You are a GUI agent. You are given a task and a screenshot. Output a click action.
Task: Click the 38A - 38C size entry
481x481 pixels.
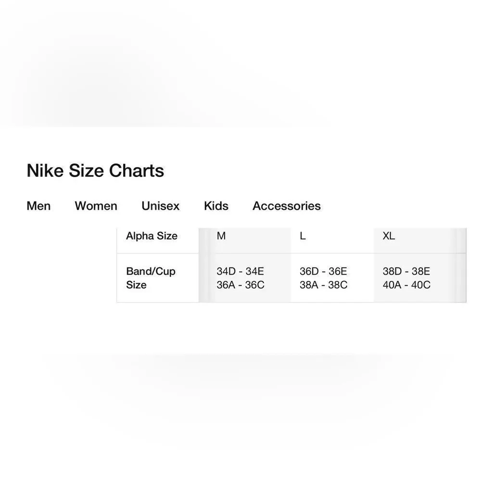[324, 285]
